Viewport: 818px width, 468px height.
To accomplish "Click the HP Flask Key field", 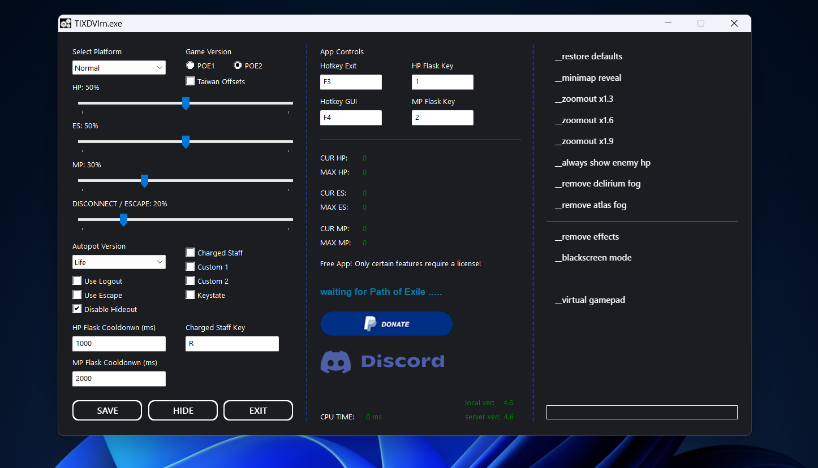I will 442,82.
